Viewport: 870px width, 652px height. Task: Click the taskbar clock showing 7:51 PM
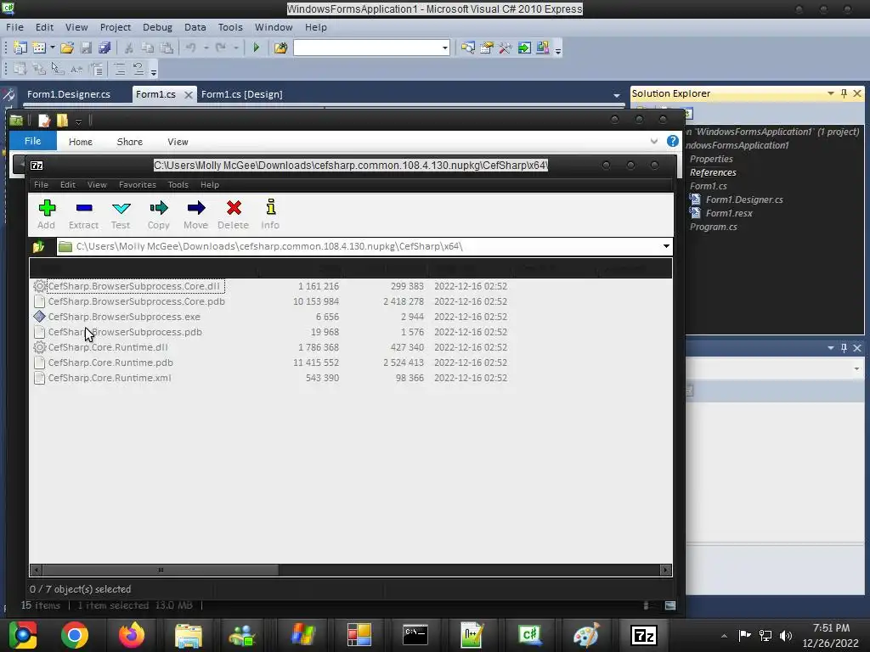[831, 628]
